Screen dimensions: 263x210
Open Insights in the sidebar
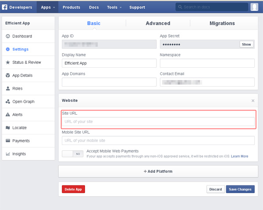click(28, 154)
